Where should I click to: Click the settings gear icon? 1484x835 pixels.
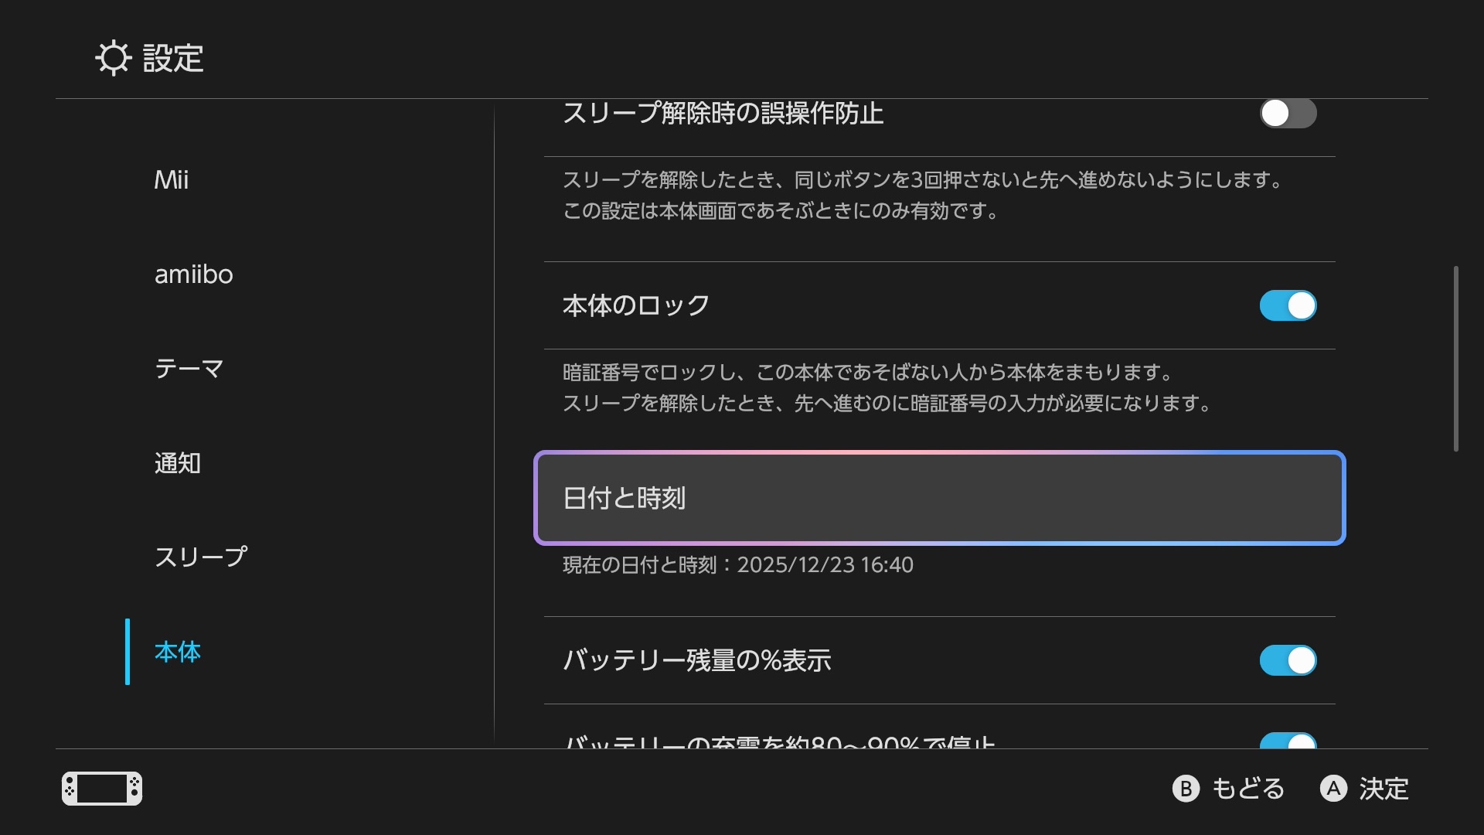click(114, 57)
